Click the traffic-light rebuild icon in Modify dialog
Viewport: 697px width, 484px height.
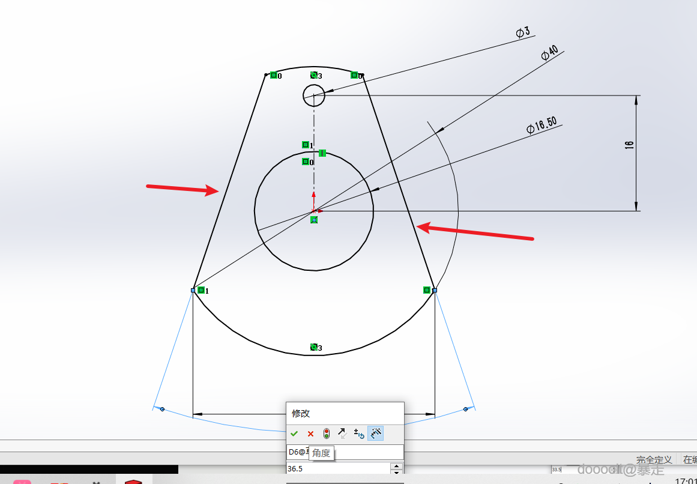pos(326,434)
